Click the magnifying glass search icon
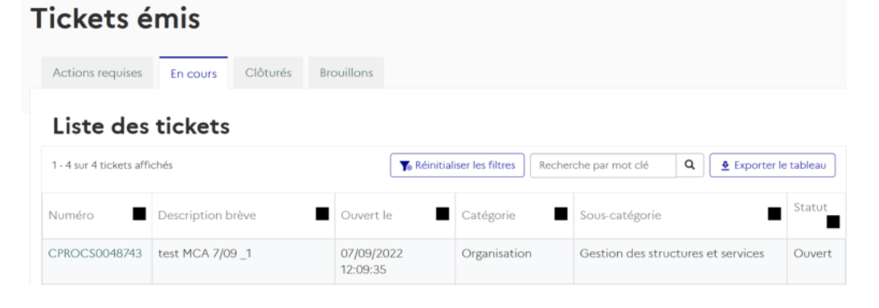Screen dimensions: 879x308 tap(690, 165)
